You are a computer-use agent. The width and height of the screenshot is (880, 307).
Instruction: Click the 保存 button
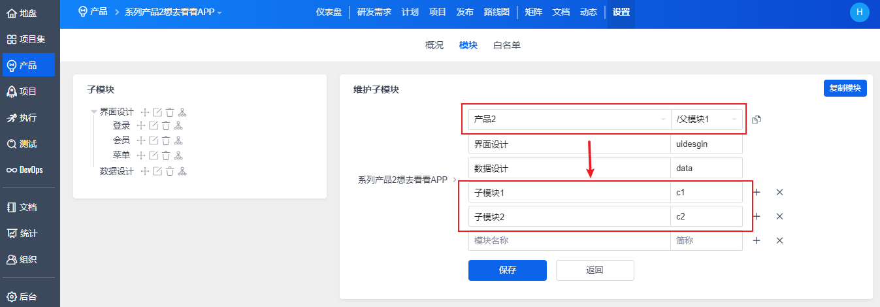pos(507,270)
